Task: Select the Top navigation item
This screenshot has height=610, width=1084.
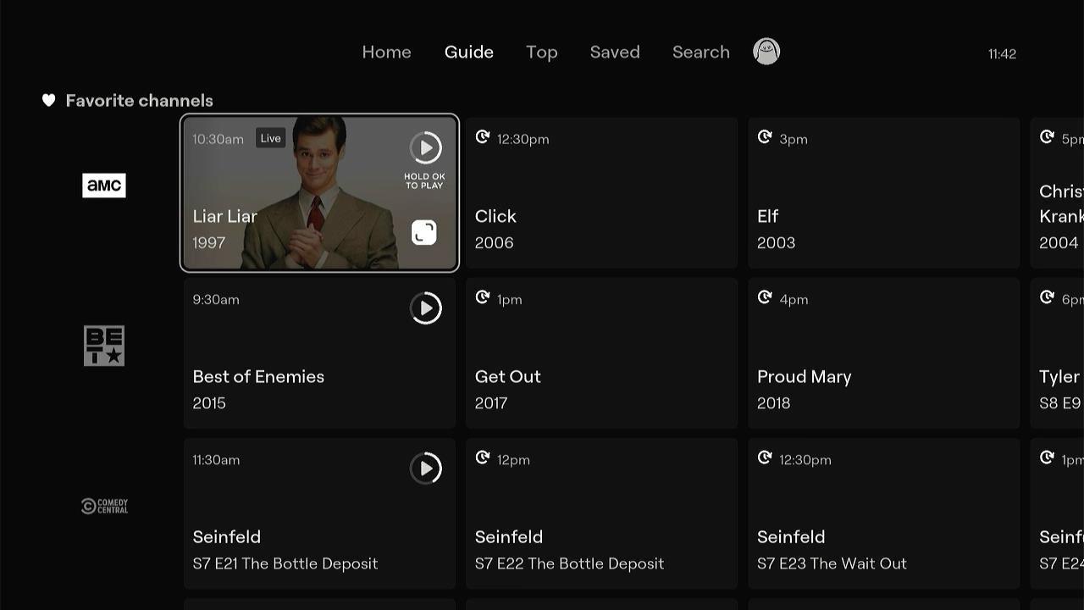Action: click(x=541, y=52)
